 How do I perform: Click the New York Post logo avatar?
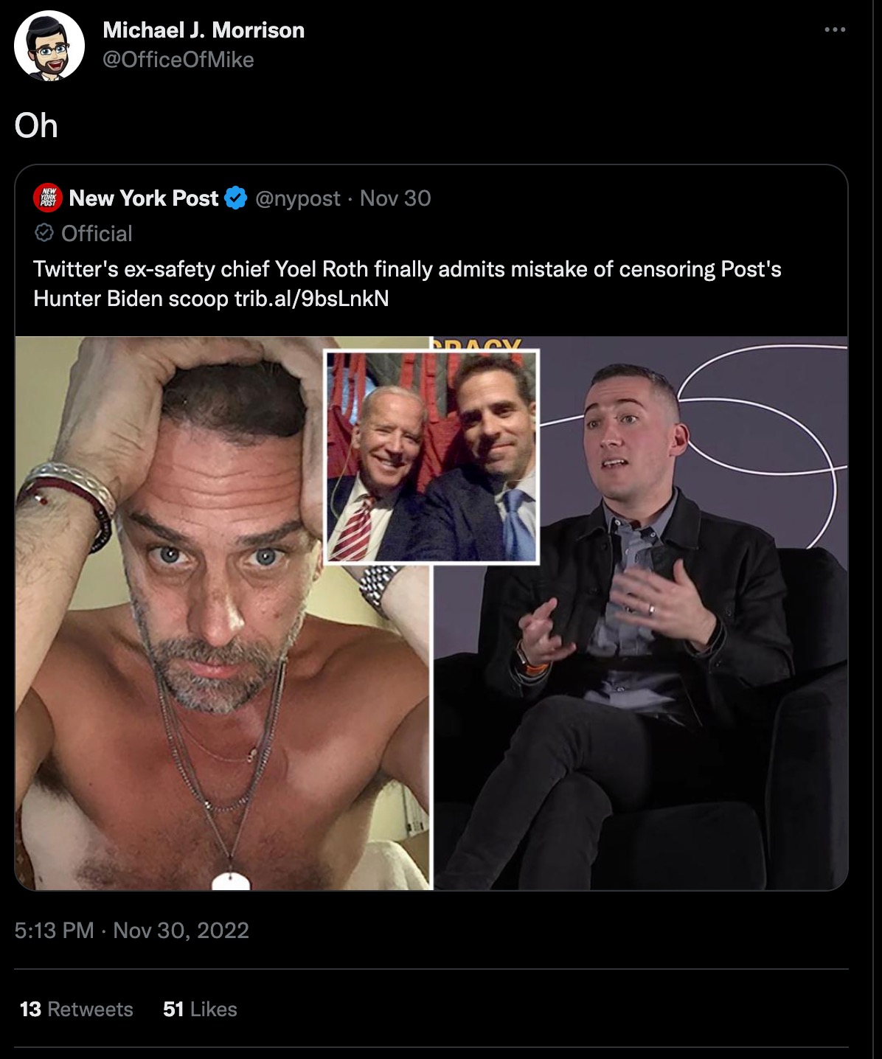[x=50, y=198]
